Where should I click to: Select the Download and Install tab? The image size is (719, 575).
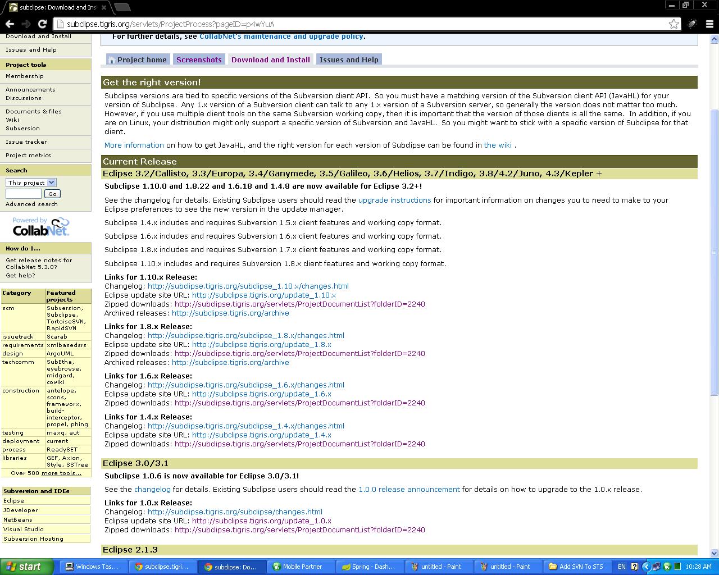coord(271,60)
